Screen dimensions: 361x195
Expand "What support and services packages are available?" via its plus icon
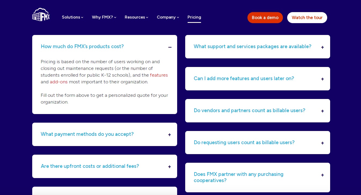tap(322, 47)
